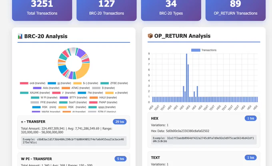Click the 29 txs badge

point(120,122)
